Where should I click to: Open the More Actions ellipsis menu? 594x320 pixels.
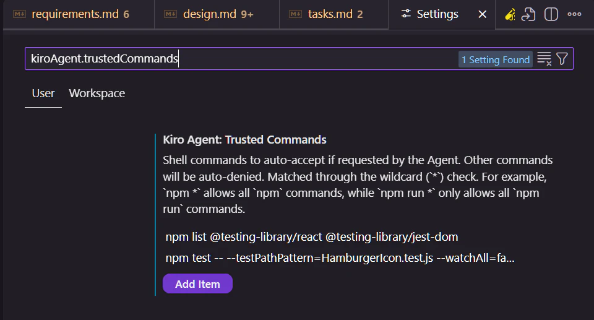574,14
